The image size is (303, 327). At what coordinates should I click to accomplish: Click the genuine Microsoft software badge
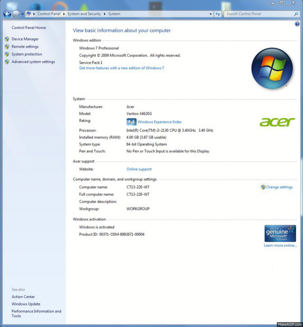280,233
